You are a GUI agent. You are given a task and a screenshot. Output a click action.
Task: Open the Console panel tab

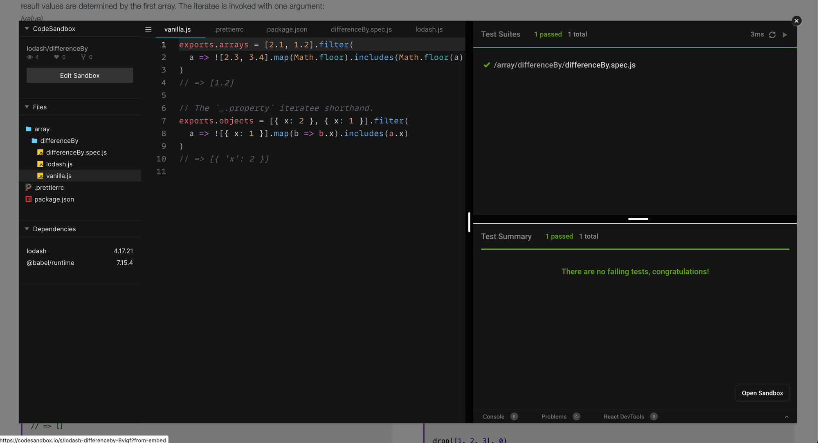coord(493,417)
